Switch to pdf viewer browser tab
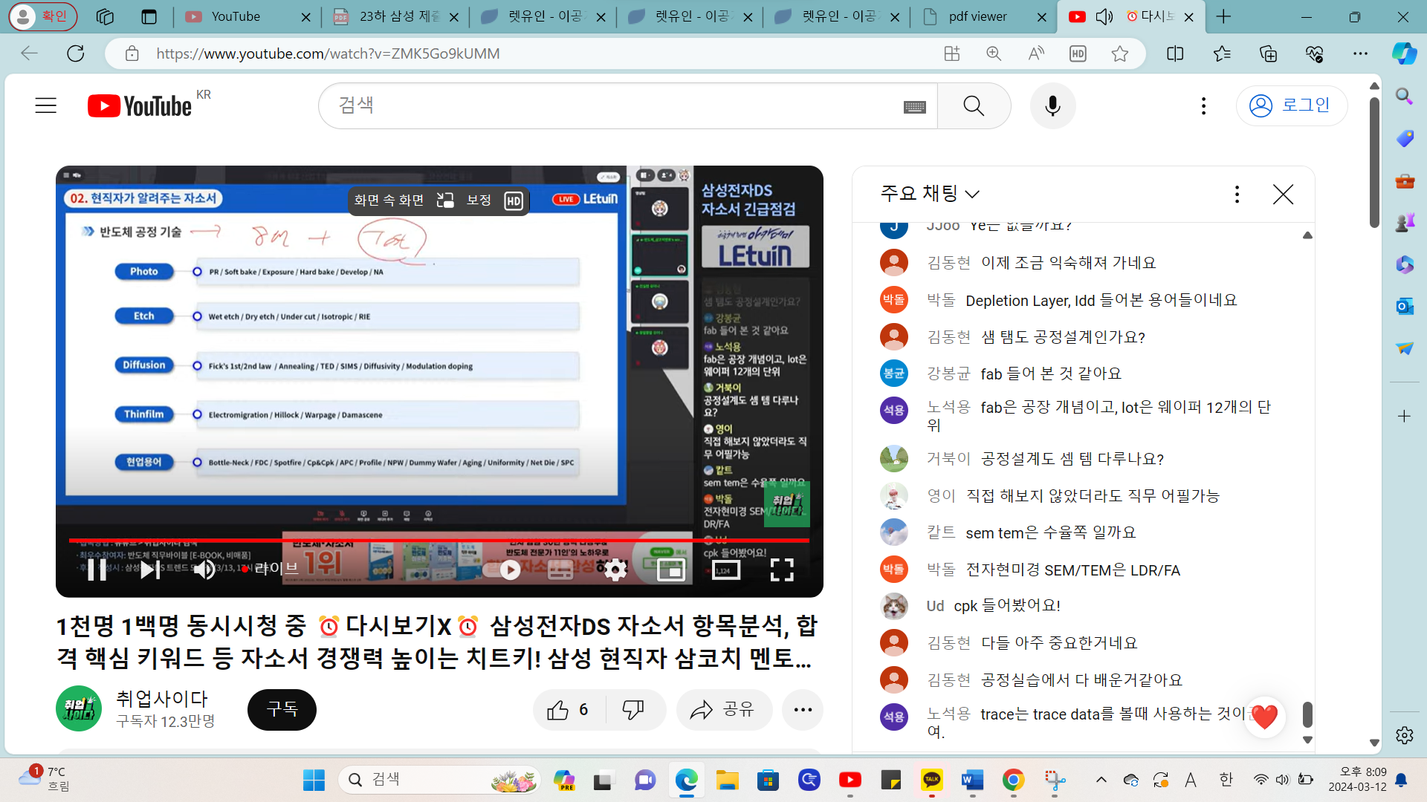 [x=977, y=16]
